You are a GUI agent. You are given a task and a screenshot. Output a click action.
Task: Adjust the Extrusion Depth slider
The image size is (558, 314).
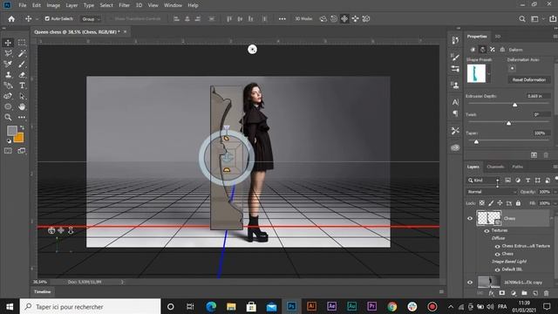point(514,105)
